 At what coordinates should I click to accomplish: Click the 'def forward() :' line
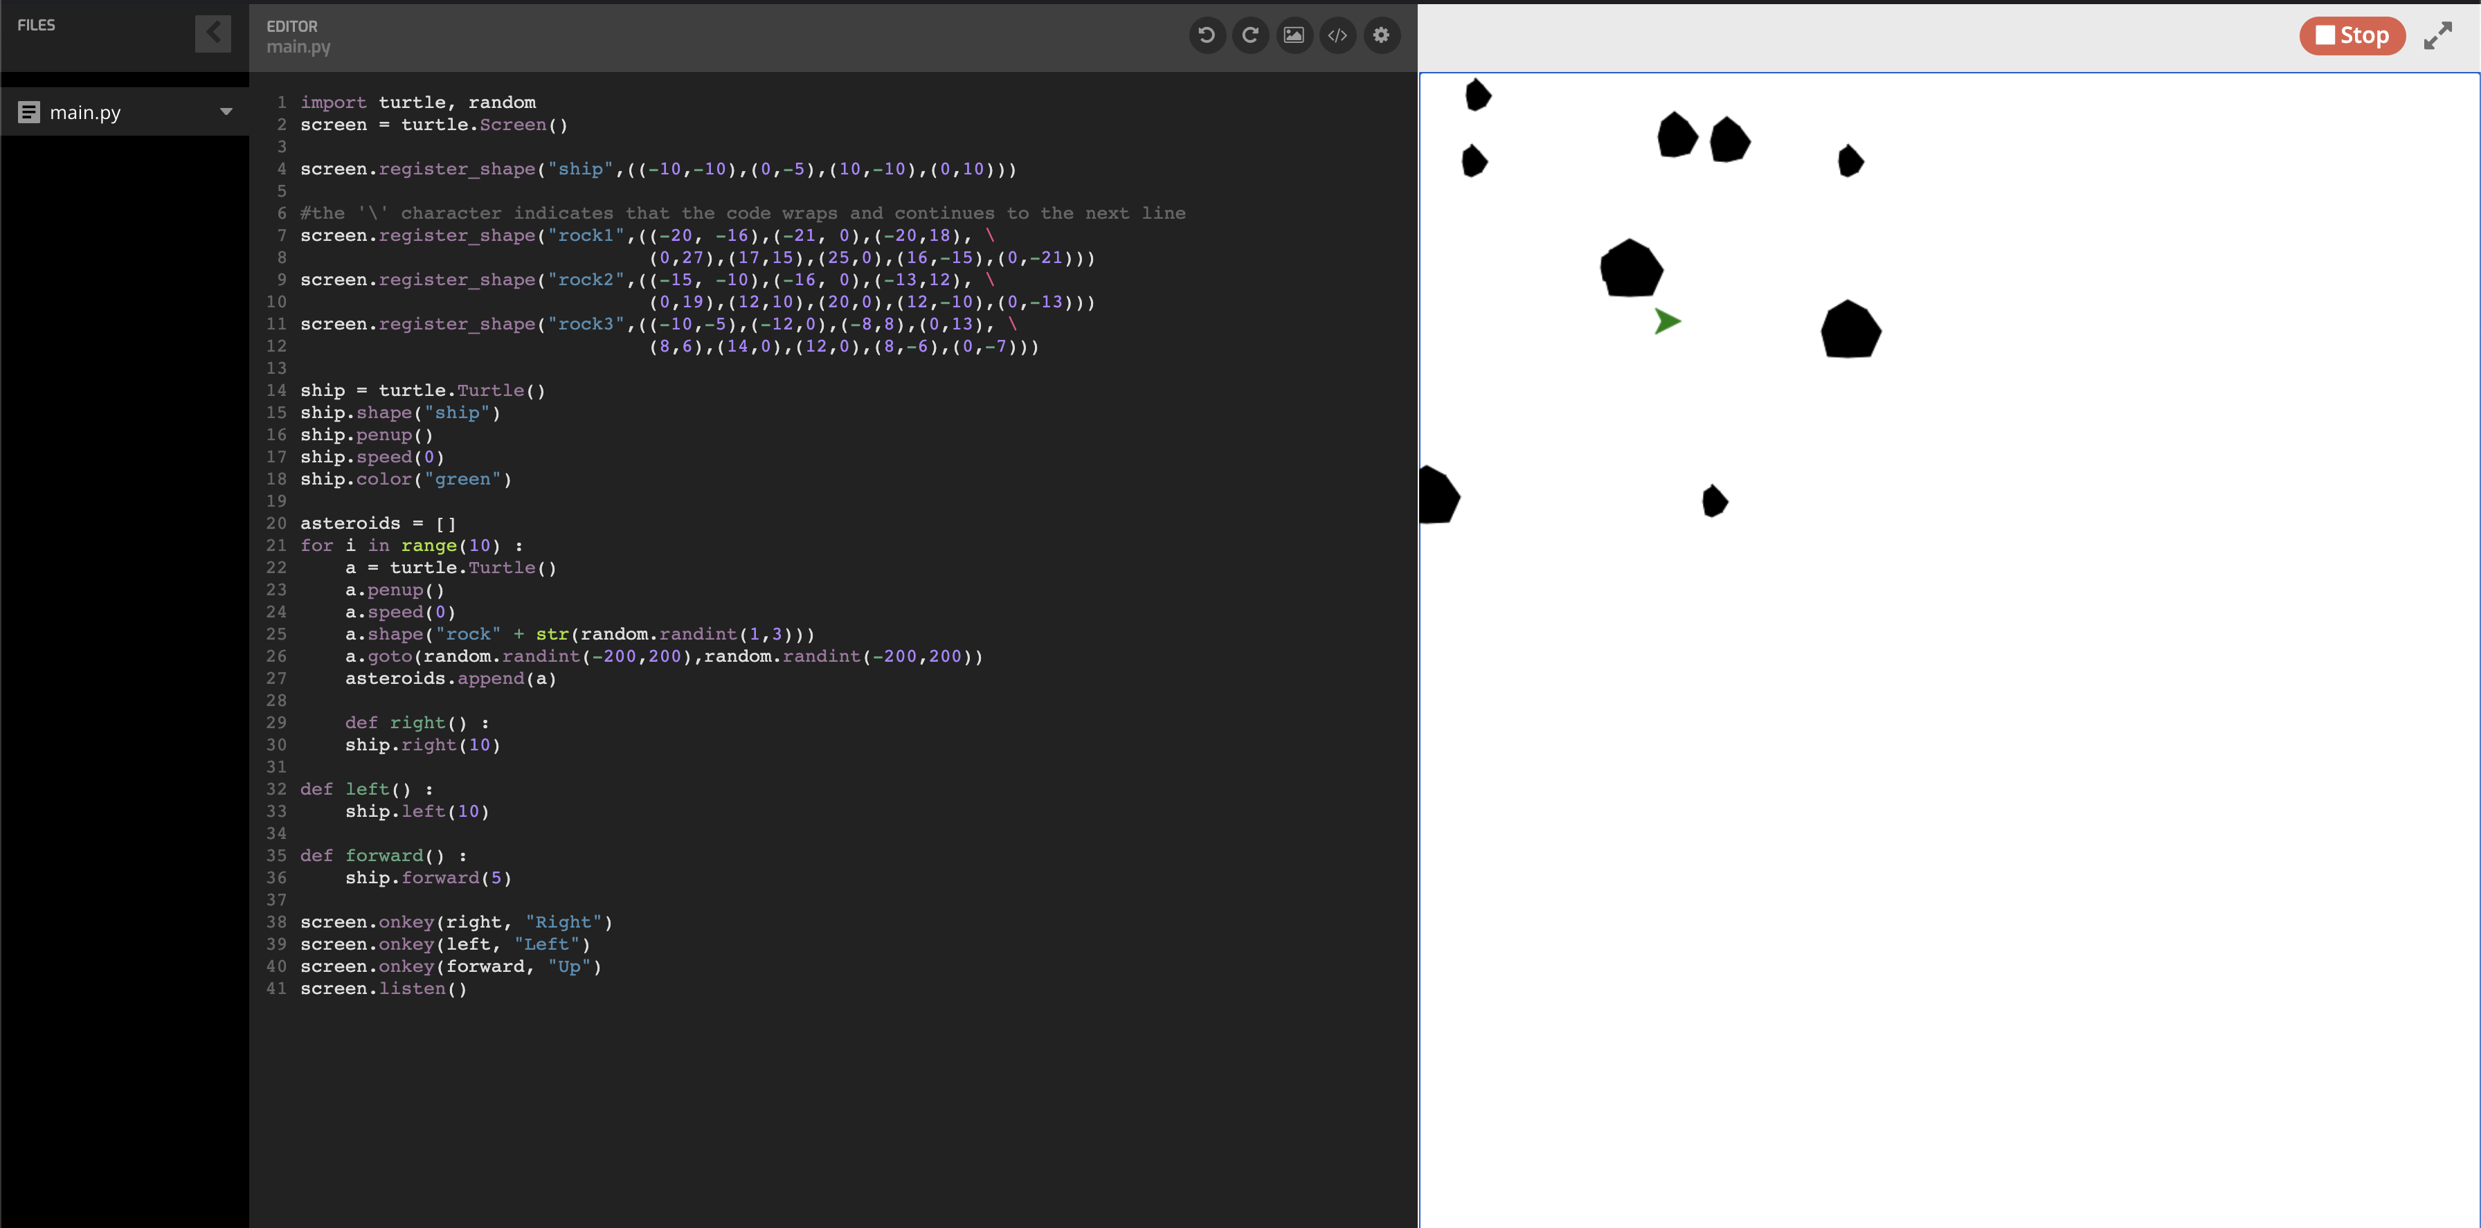click(x=384, y=856)
